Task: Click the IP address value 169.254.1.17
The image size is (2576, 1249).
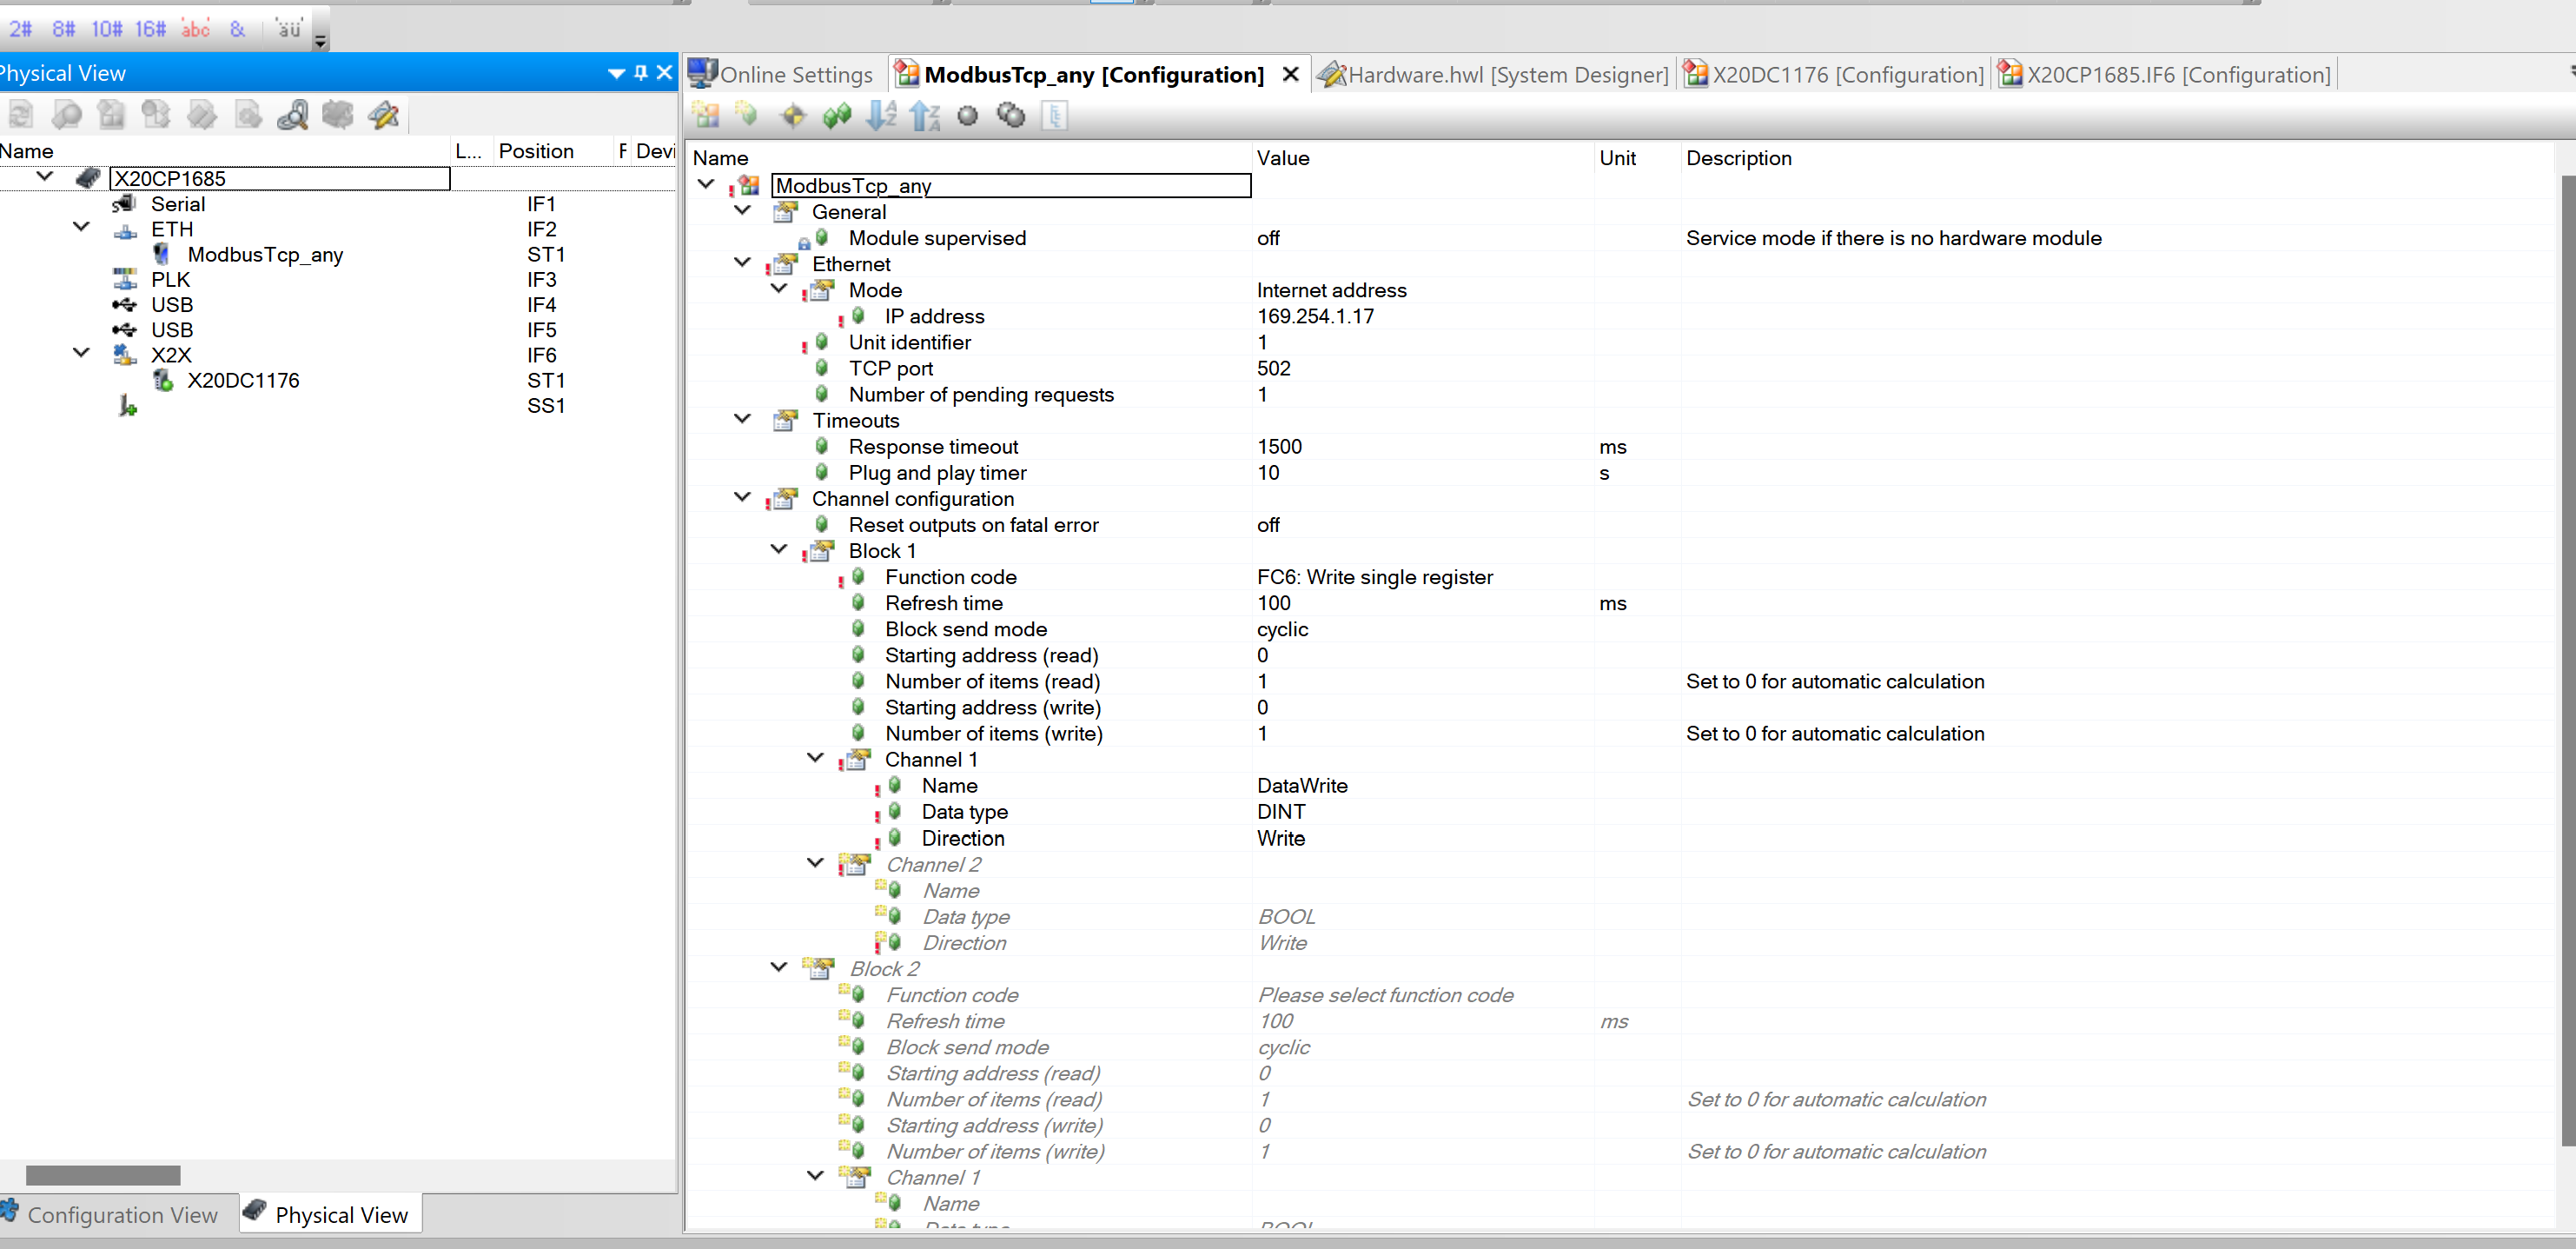Action: [x=1315, y=316]
